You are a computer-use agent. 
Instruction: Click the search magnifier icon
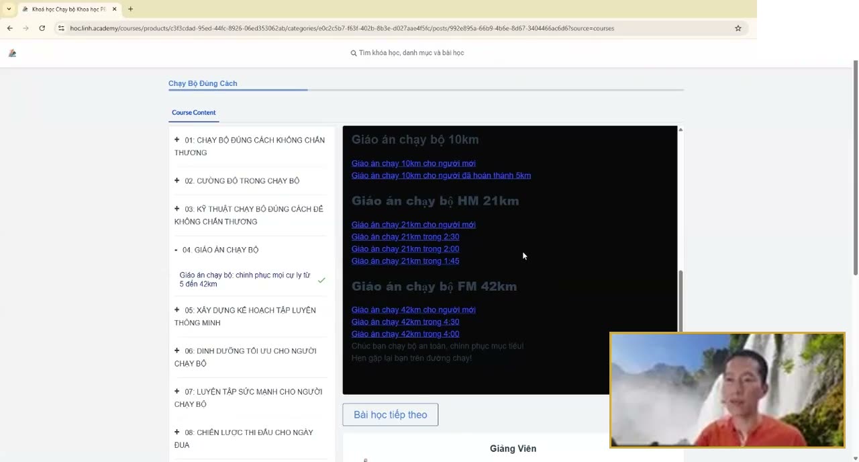[354, 53]
